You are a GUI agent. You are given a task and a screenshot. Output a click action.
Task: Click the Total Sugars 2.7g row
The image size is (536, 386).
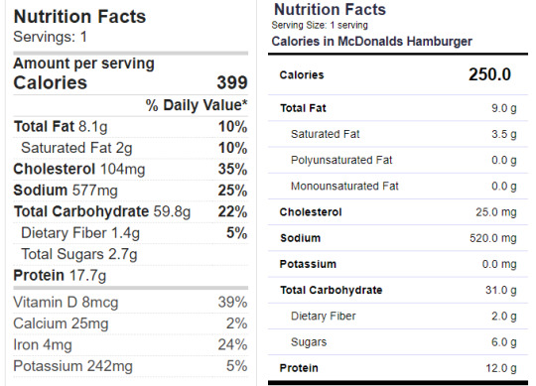(x=131, y=254)
